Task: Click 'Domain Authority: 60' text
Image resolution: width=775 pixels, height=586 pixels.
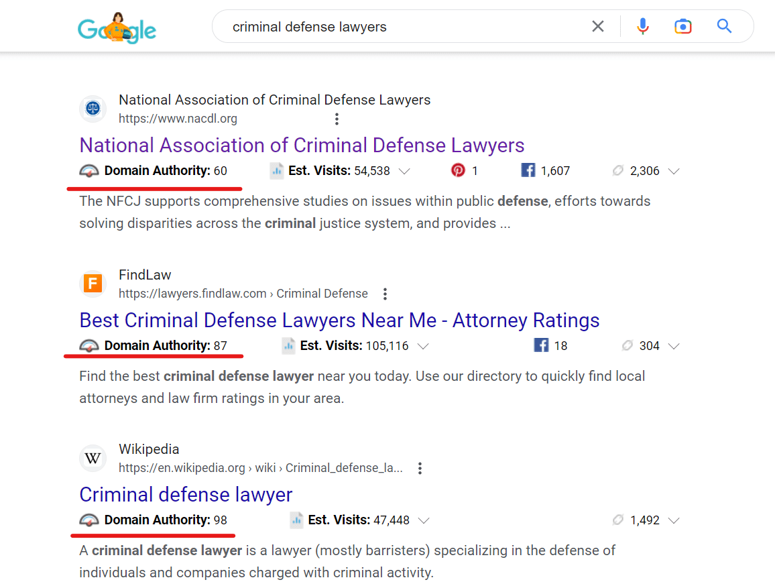Action: tap(166, 170)
